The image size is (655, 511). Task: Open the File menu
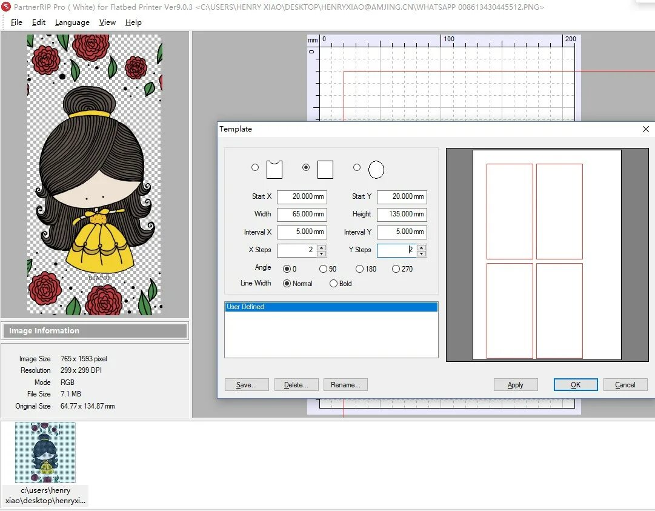(x=16, y=22)
